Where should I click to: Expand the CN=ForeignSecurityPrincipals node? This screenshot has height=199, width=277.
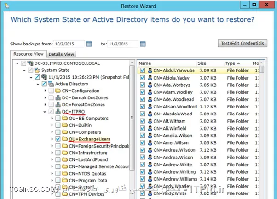52,146
